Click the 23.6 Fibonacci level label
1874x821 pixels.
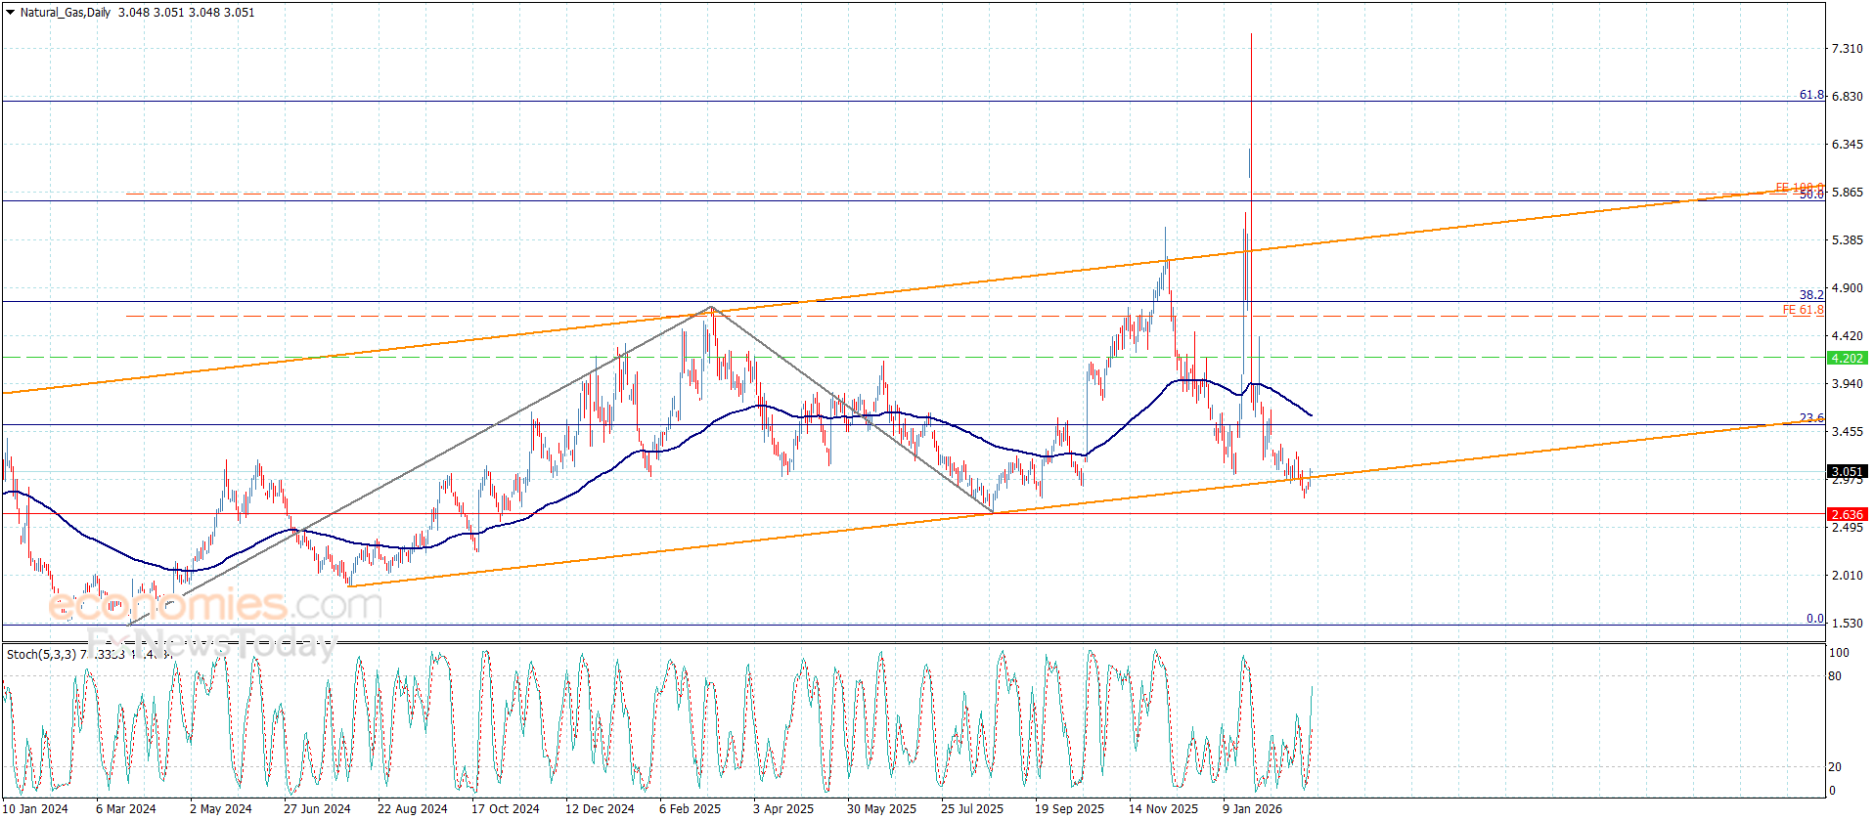[x=1810, y=417]
